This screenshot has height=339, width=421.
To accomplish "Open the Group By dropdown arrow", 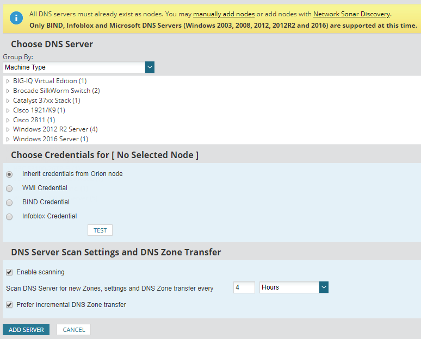I will coord(150,67).
